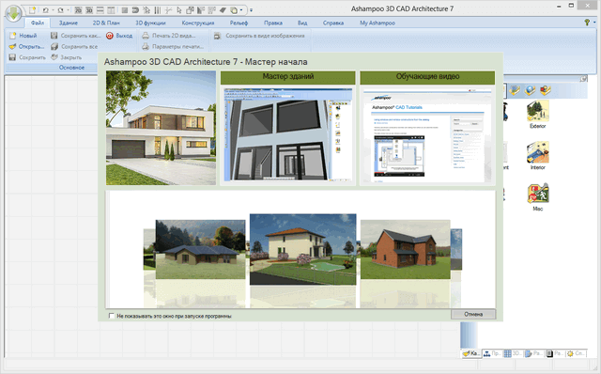The width and height of the screenshot is (601, 374).
Task: Switch to the sun icon Сп... bottom tab
Action: (x=576, y=353)
